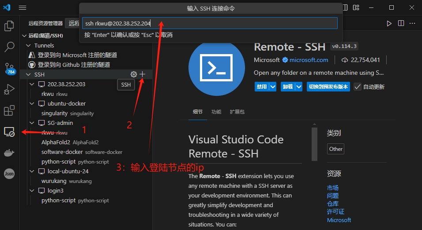Screen dimensions: 422x230
Task: Open SSH config file gear icon
Action: (x=134, y=74)
